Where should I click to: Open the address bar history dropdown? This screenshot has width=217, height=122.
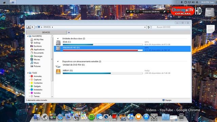145,27
